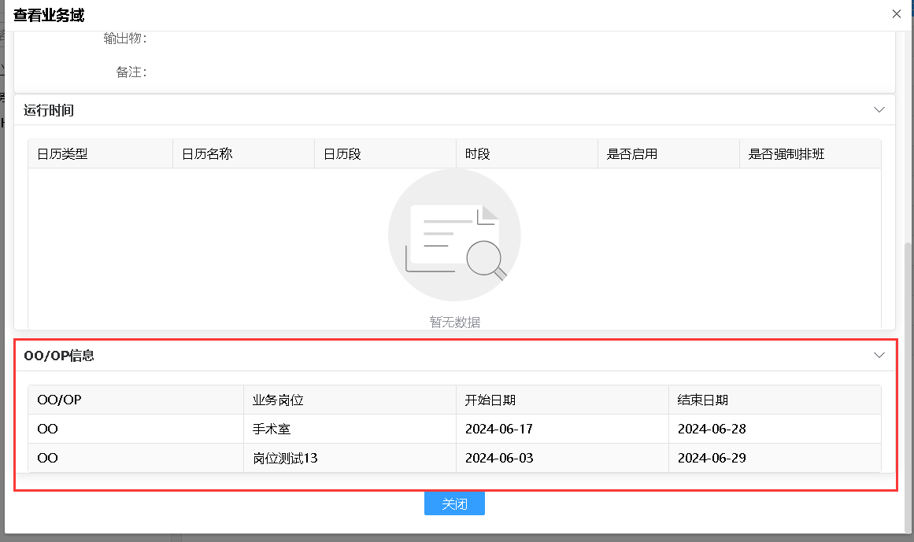Viewport: 914px width, 542px height.
Task: Collapse the 运行时间 section chevron
Action: 879,110
